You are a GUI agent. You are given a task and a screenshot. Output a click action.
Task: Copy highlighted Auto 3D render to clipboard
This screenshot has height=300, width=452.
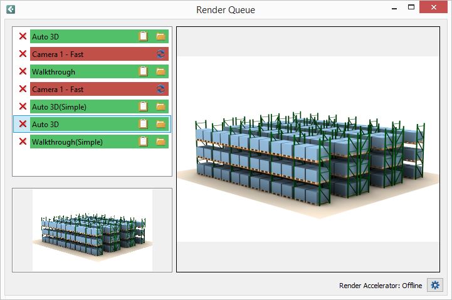(x=144, y=124)
